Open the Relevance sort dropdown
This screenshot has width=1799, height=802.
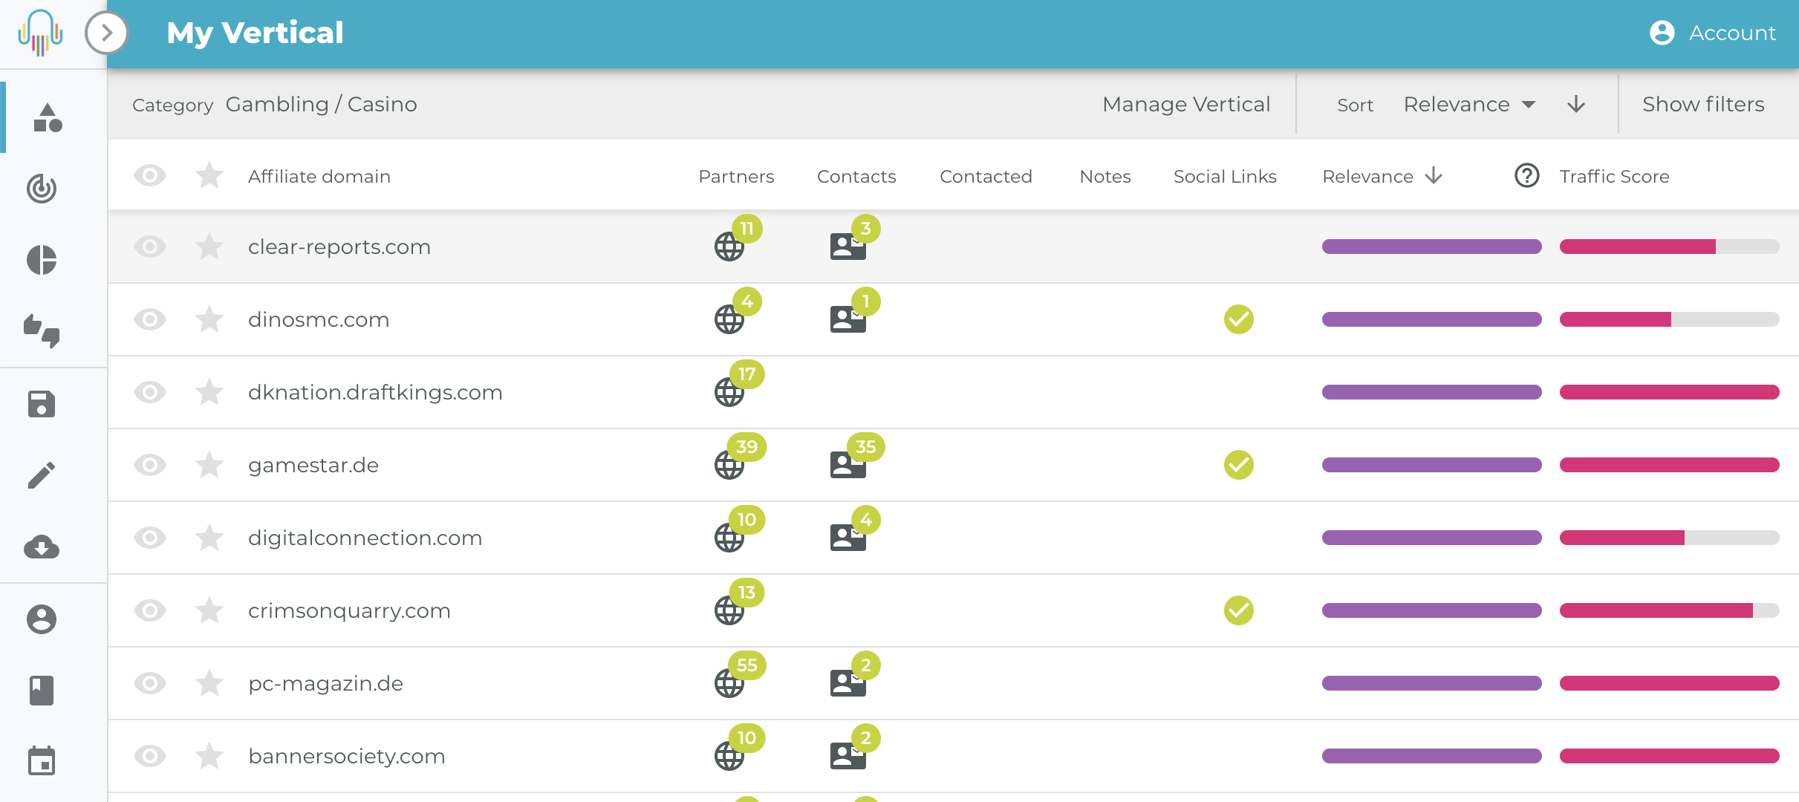tap(1468, 105)
